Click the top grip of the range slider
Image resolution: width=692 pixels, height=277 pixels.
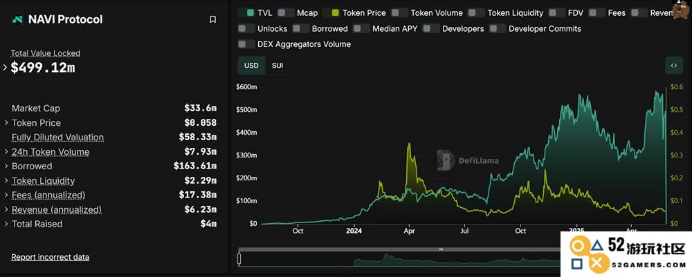[440, 249]
